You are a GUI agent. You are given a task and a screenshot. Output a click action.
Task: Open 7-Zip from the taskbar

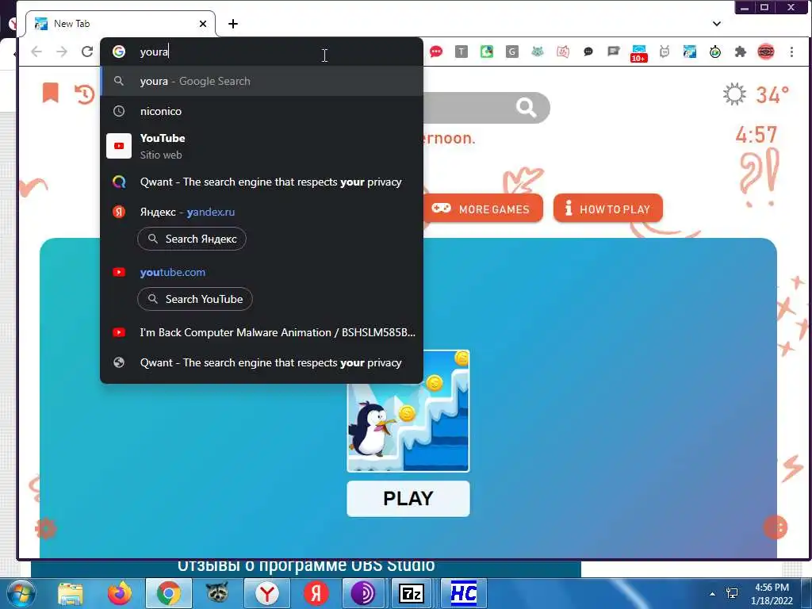tap(412, 594)
